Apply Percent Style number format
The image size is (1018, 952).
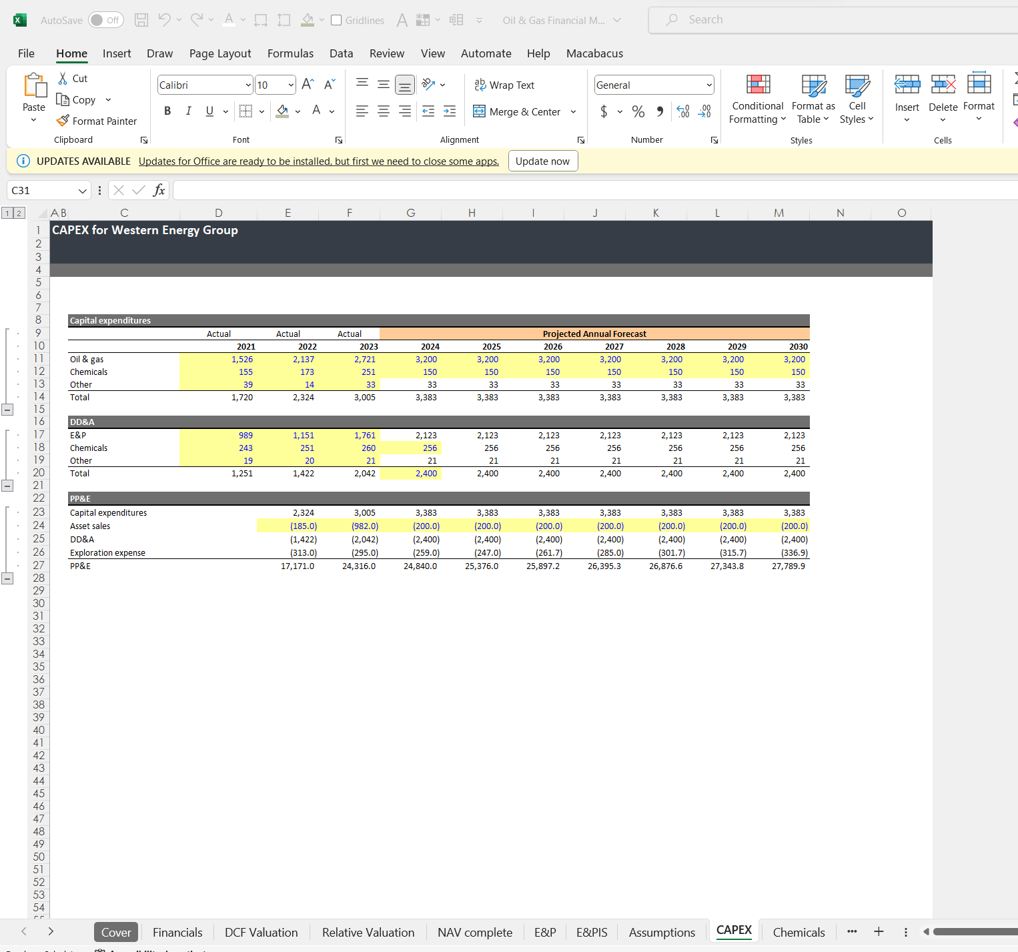(x=638, y=111)
